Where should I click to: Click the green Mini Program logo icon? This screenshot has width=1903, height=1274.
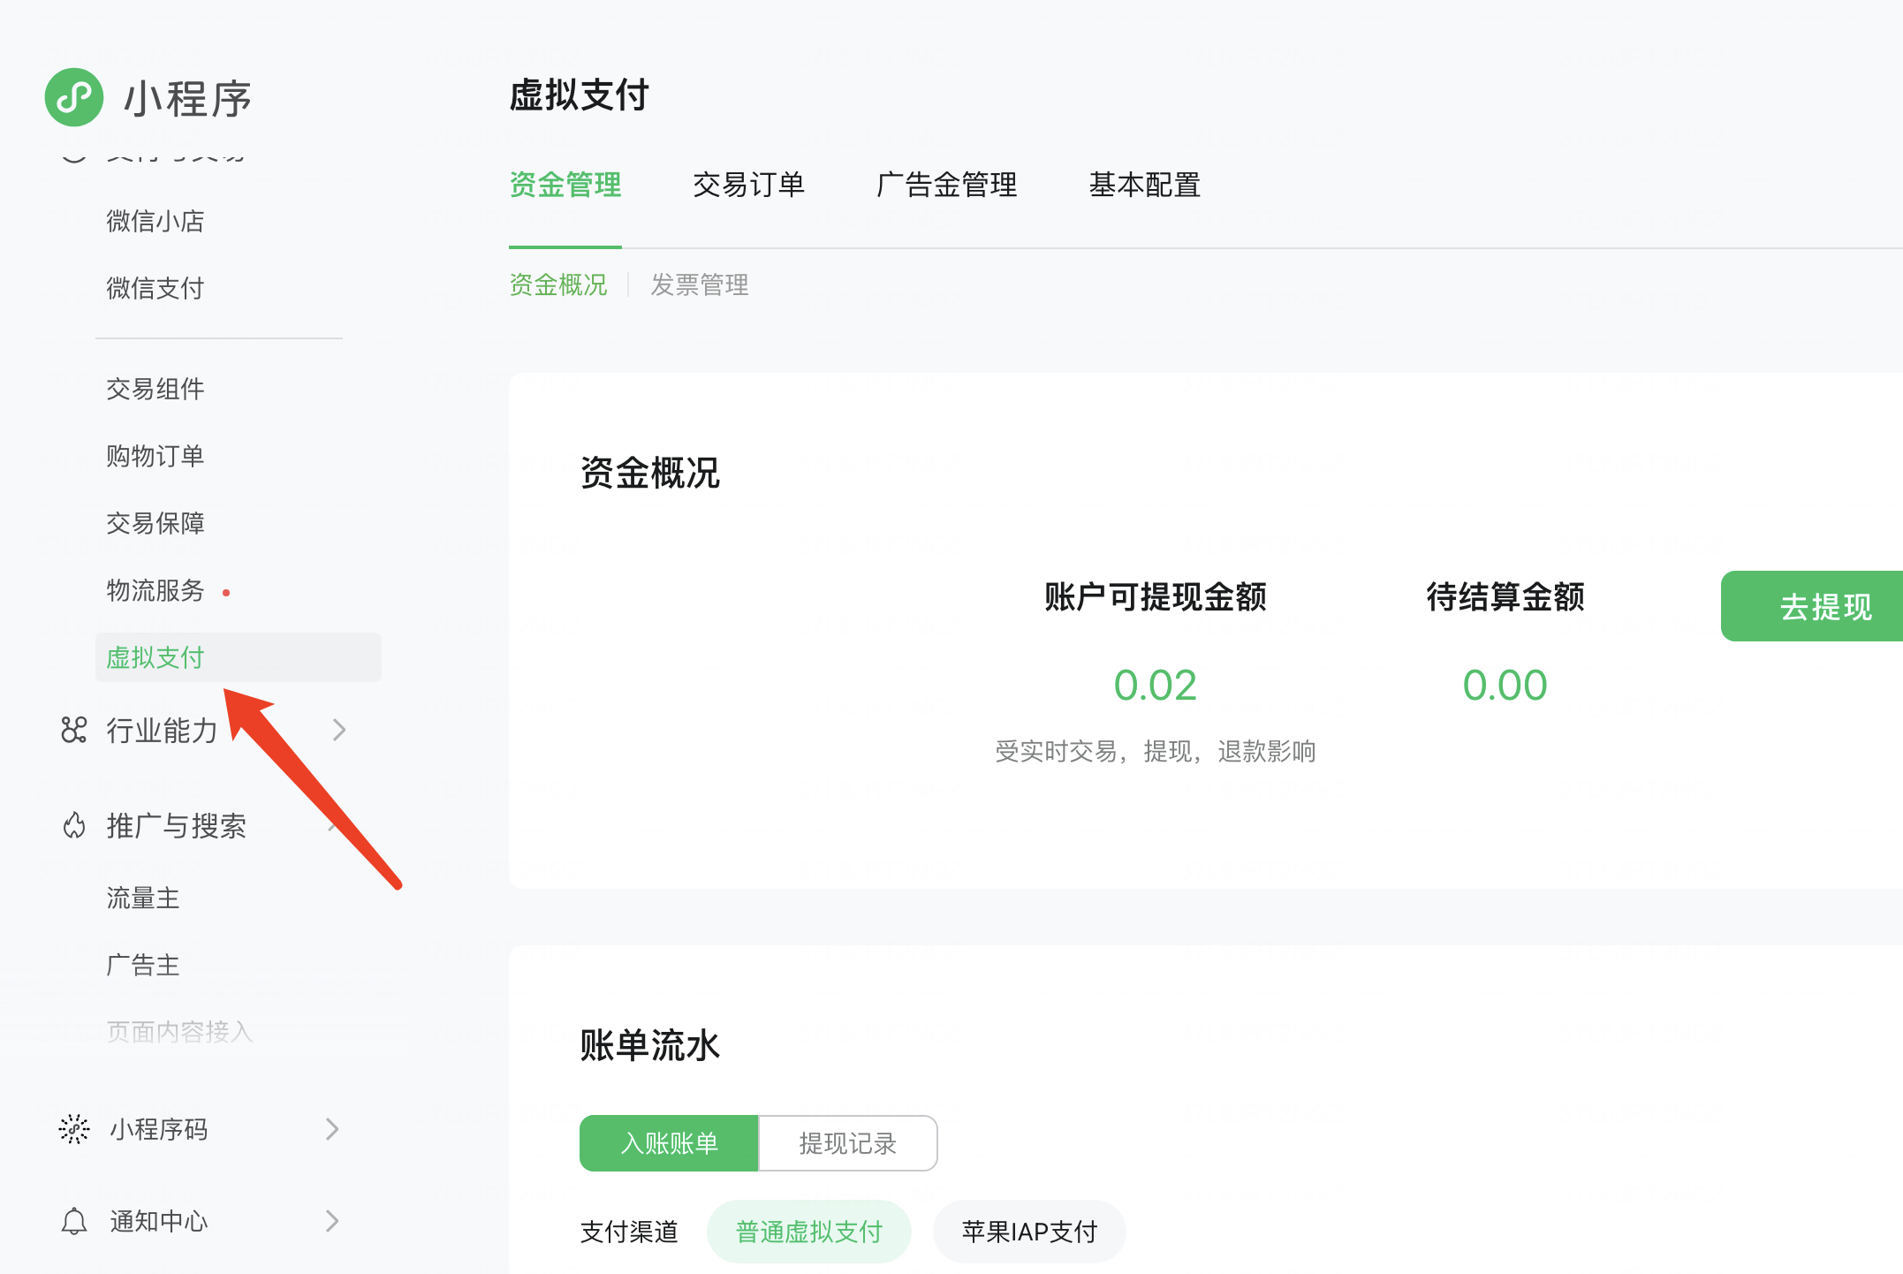[74, 97]
